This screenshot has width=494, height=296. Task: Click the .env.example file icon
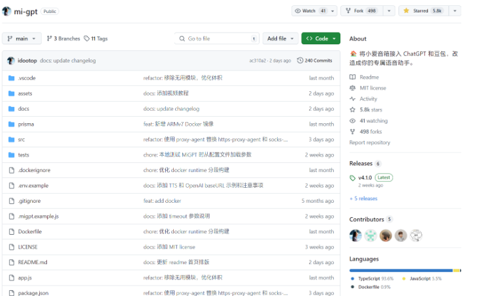12,186
